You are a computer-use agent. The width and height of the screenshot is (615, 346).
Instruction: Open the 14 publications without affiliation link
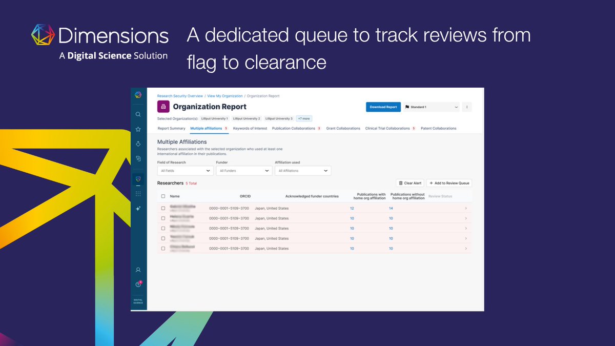click(391, 208)
